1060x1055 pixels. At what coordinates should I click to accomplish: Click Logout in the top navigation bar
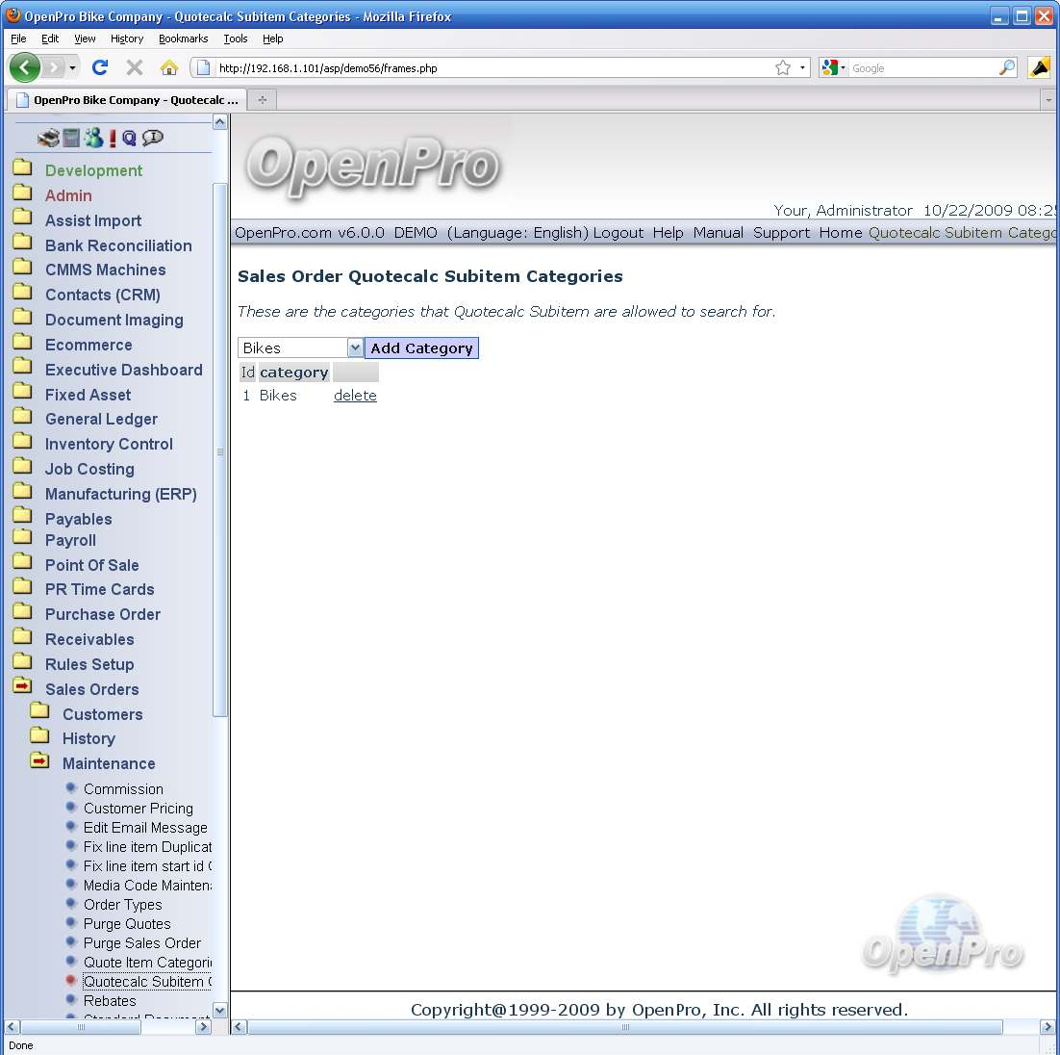[x=618, y=233]
